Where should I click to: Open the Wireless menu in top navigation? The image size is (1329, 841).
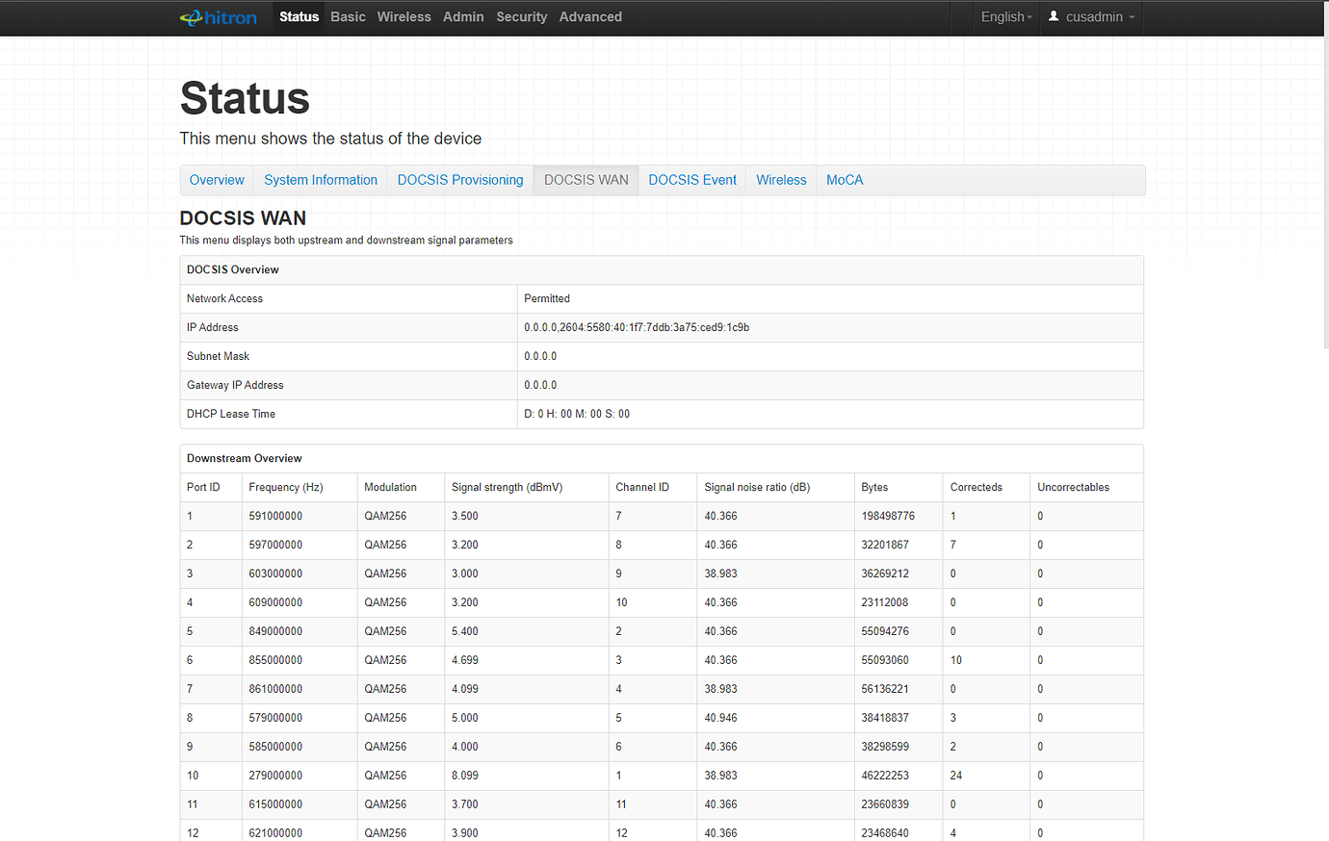point(404,16)
